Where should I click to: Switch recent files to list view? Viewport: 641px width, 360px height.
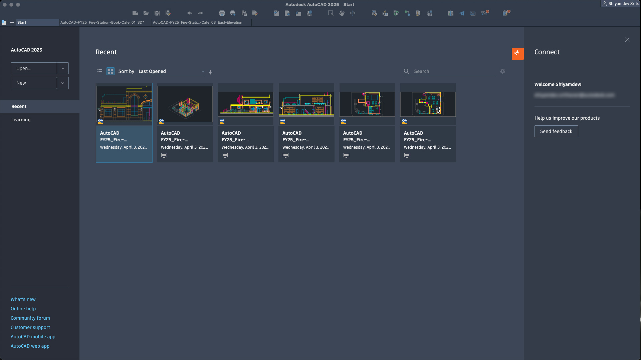[99, 71]
